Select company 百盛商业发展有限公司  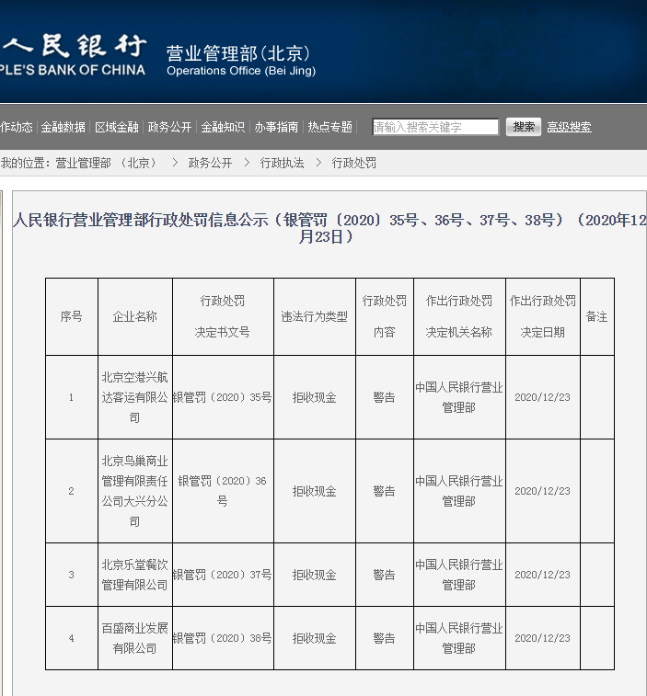134,638
